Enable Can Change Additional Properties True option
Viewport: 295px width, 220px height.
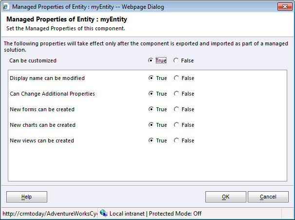point(151,94)
